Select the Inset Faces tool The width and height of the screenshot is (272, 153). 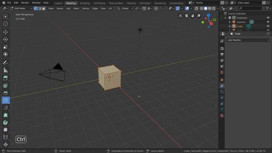click(6, 85)
